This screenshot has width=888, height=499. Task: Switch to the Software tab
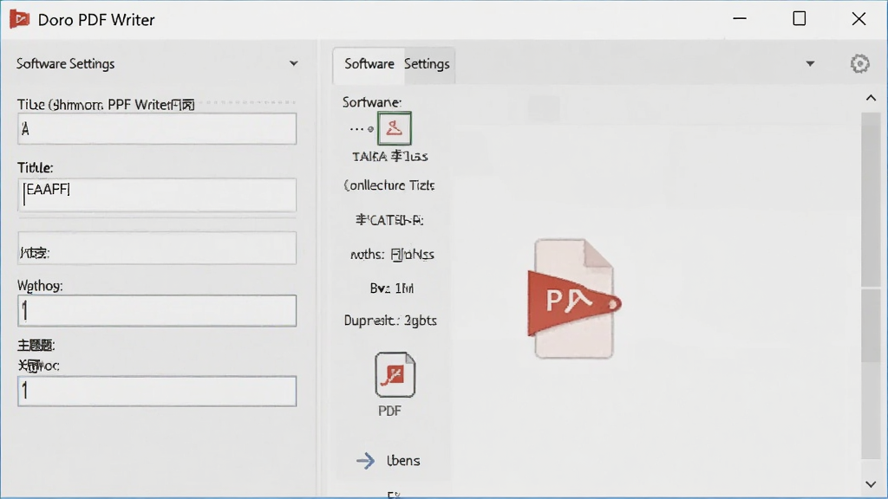pyautogui.click(x=369, y=64)
